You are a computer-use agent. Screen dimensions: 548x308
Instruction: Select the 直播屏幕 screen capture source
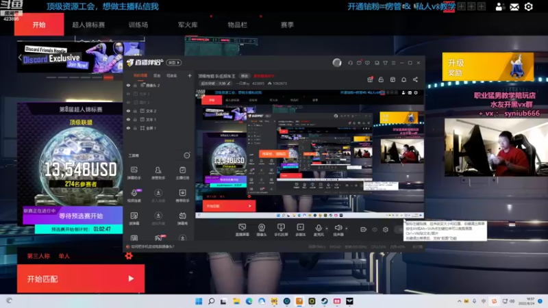(242, 230)
